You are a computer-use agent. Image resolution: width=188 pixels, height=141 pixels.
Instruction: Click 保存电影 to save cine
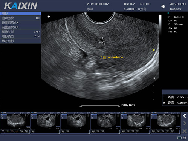tap(20, 41)
